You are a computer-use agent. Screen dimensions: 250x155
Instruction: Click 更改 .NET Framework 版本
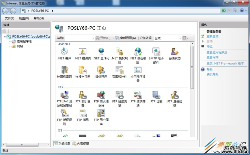(224, 63)
